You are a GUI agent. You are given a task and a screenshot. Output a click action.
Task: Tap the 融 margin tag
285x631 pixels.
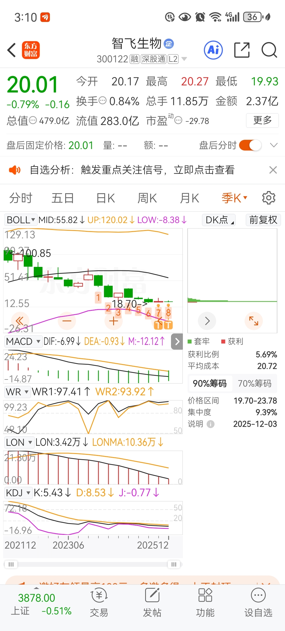click(x=135, y=59)
